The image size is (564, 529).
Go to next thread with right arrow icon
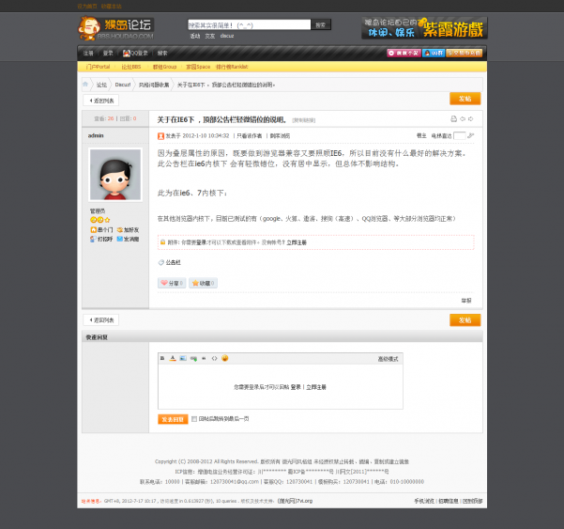[x=471, y=118]
